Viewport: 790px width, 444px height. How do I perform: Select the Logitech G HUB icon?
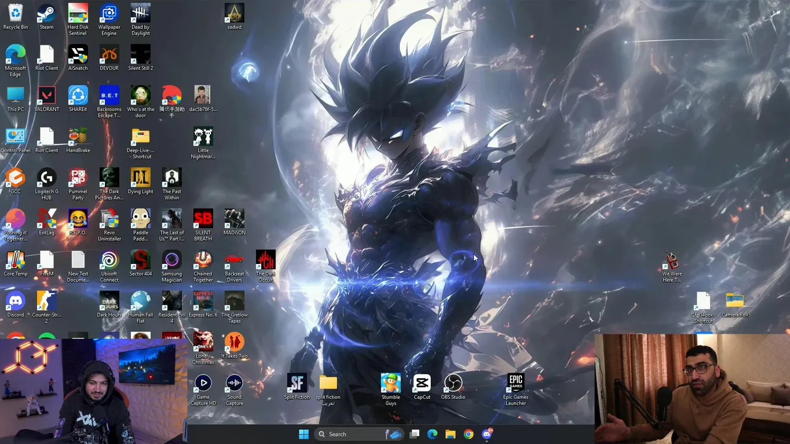[46, 185]
